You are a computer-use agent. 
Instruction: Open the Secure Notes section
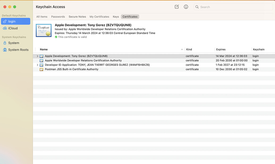(x=77, y=17)
